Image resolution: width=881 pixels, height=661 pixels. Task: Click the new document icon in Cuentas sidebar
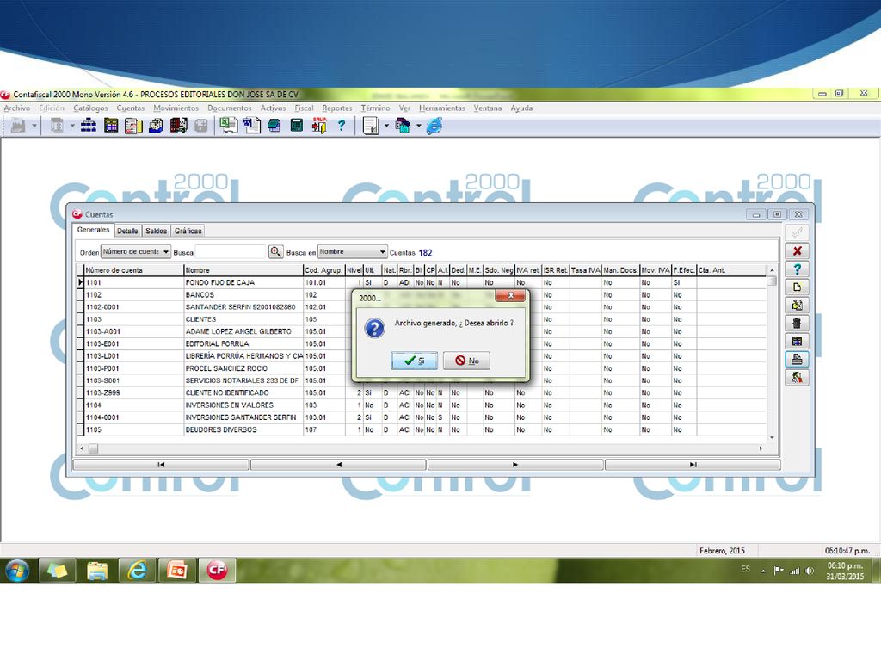click(x=797, y=287)
